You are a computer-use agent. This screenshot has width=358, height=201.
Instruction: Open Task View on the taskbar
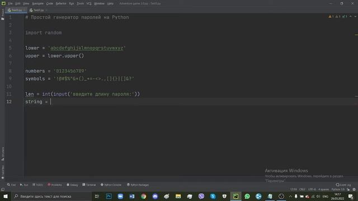[97, 196]
